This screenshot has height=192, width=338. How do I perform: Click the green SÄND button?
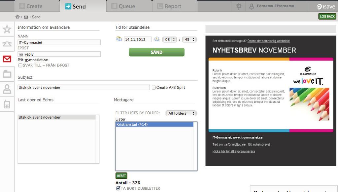[x=156, y=52]
